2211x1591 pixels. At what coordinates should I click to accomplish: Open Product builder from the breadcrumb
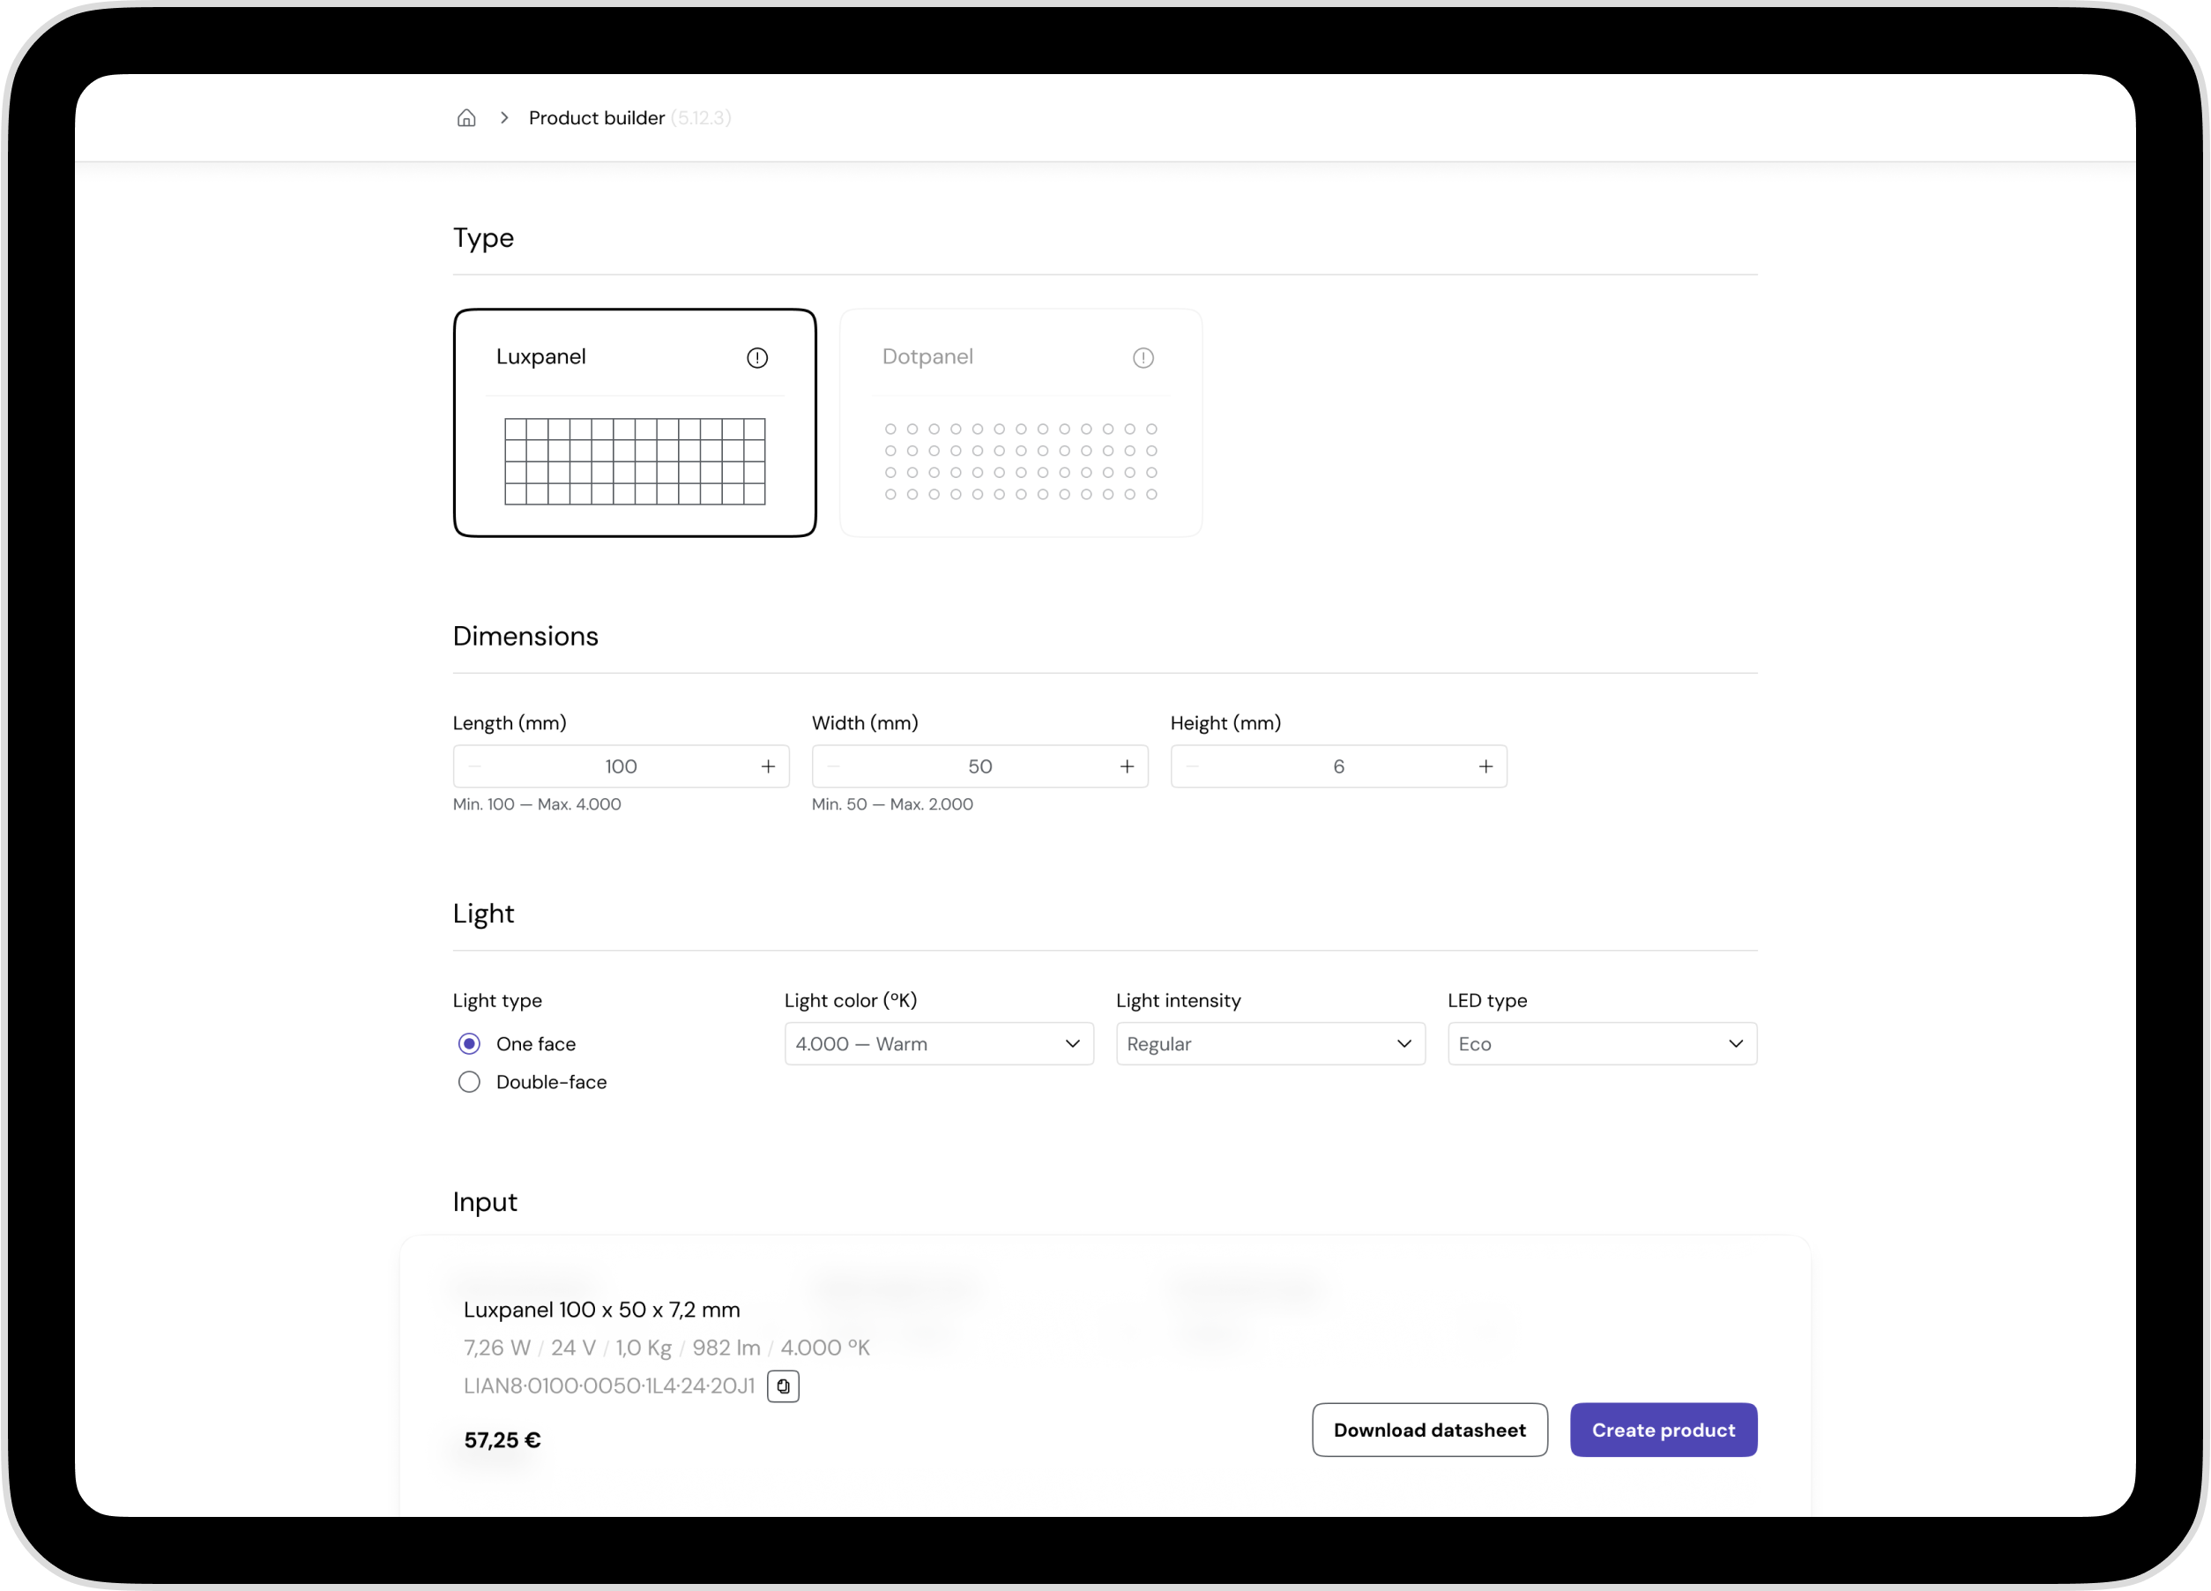pos(597,117)
